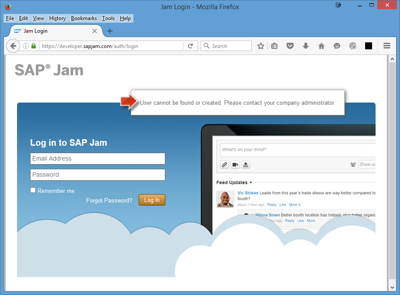
Task: Open the View menu
Action: click(38, 18)
